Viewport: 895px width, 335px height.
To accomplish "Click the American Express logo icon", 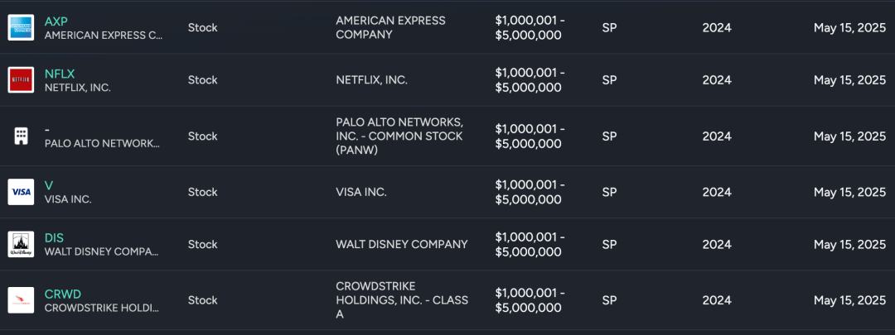I will point(21,27).
